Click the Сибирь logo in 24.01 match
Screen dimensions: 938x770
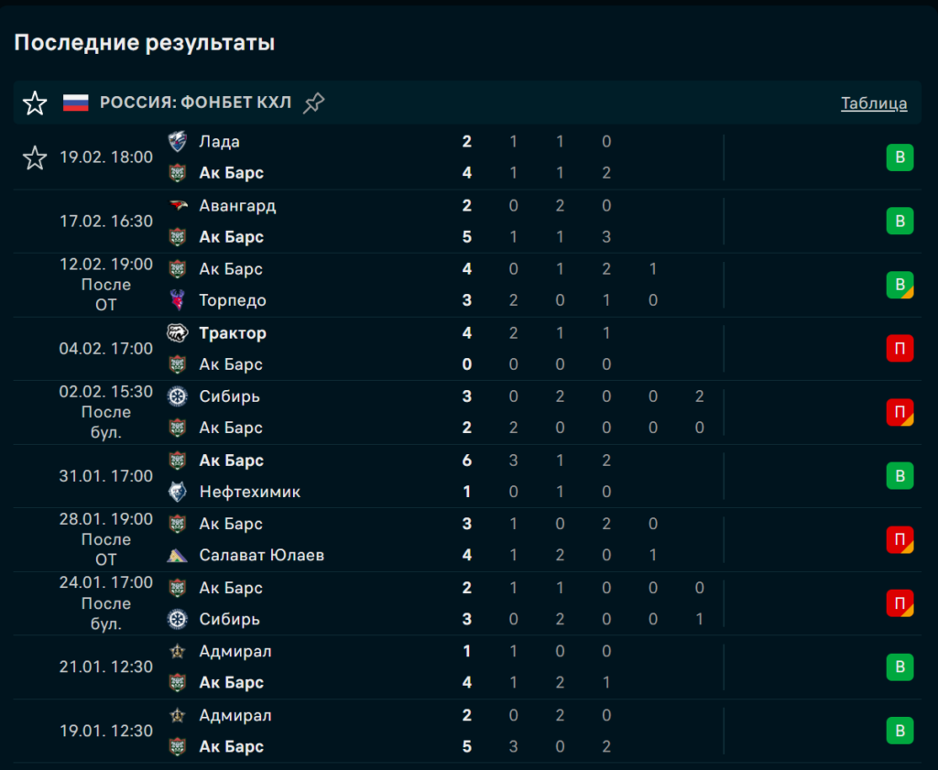click(178, 620)
